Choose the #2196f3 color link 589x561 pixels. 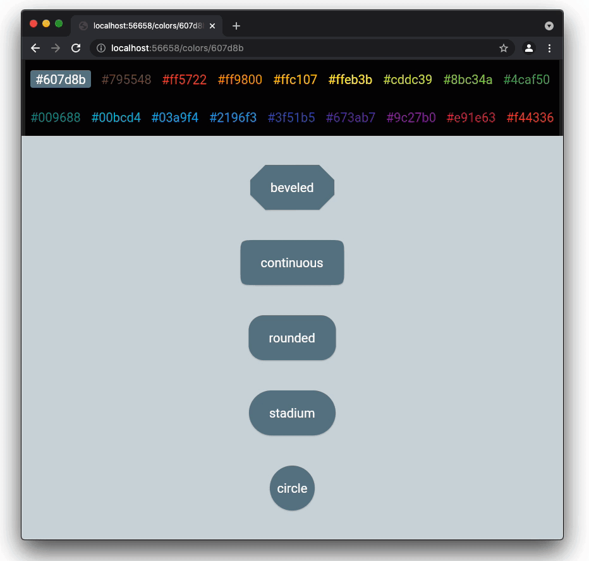pyautogui.click(x=233, y=118)
